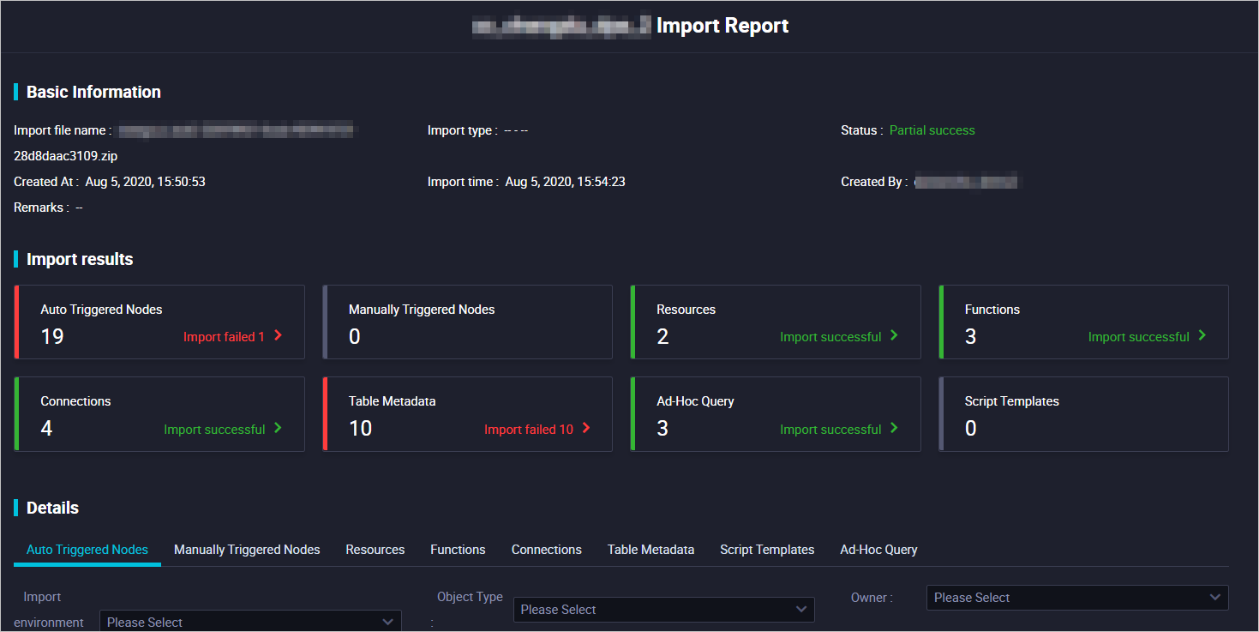Click the arrow beside Resources Import successful
This screenshot has width=1259, height=632.
[x=894, y=336]
